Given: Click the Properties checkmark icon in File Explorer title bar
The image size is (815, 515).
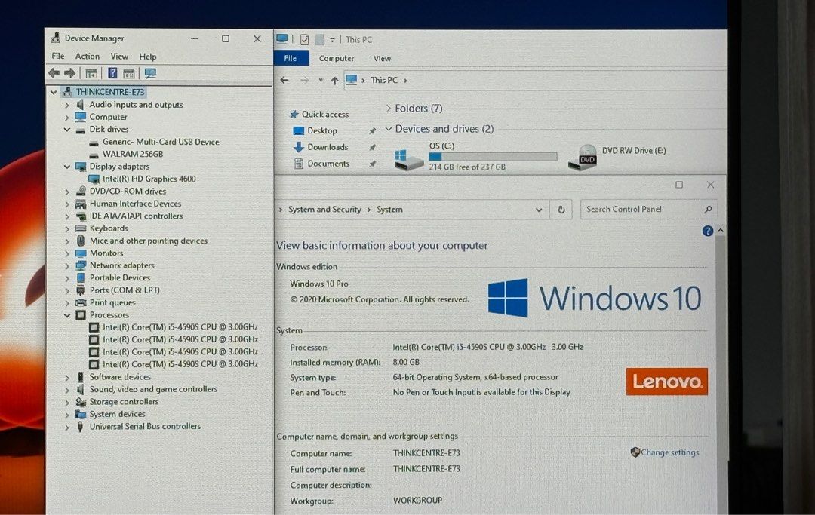Looking at the screenshot, I should coord(305,39).
